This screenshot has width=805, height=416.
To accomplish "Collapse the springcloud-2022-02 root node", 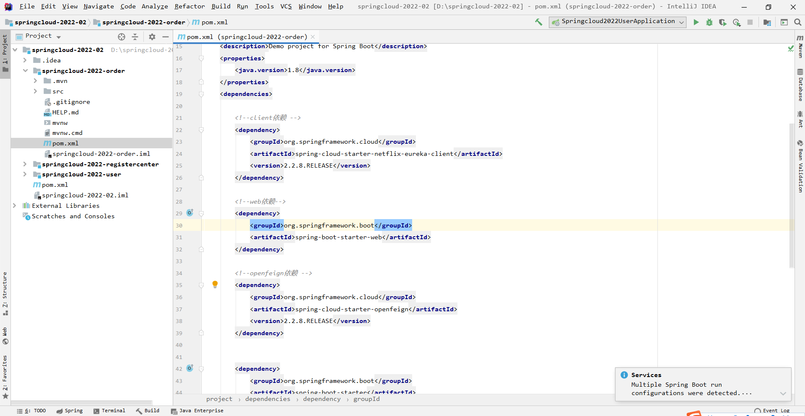I will click(15, 50).
